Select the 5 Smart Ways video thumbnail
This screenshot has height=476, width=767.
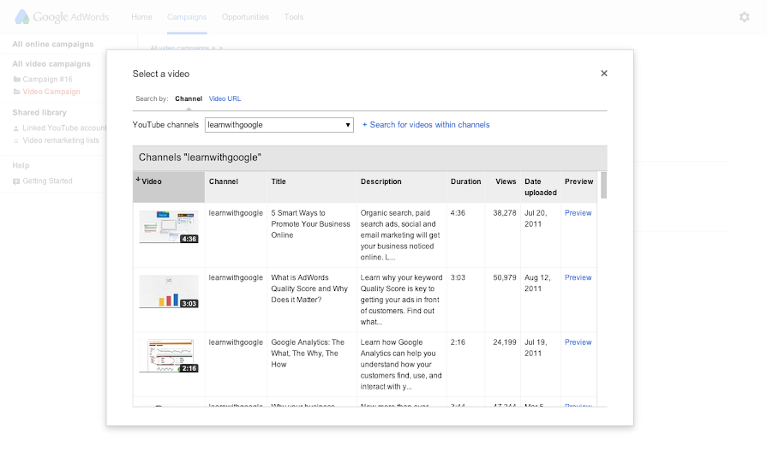pos(169,227)
